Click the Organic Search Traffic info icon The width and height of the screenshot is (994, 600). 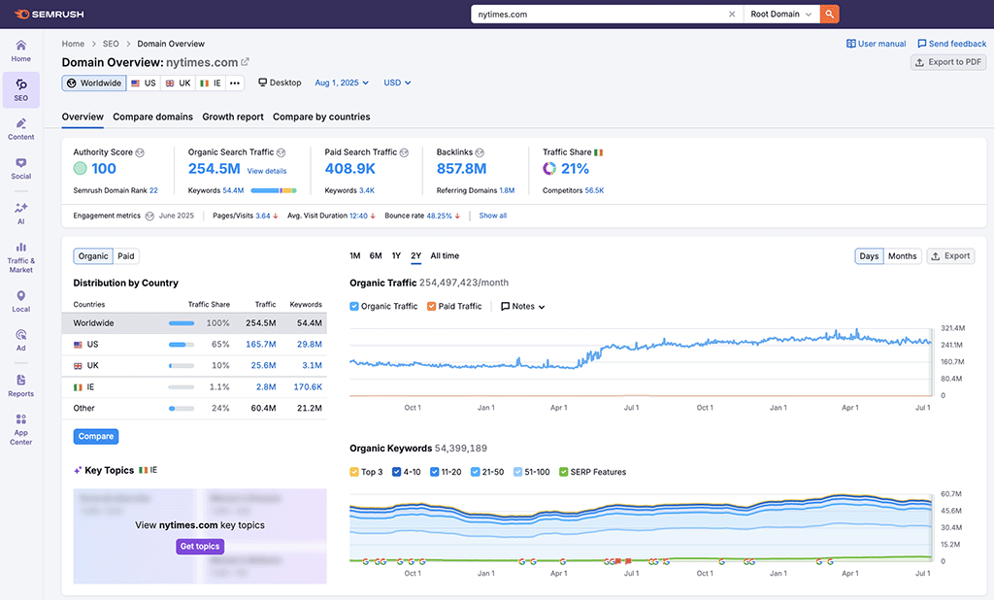click(x=281, y=152)
